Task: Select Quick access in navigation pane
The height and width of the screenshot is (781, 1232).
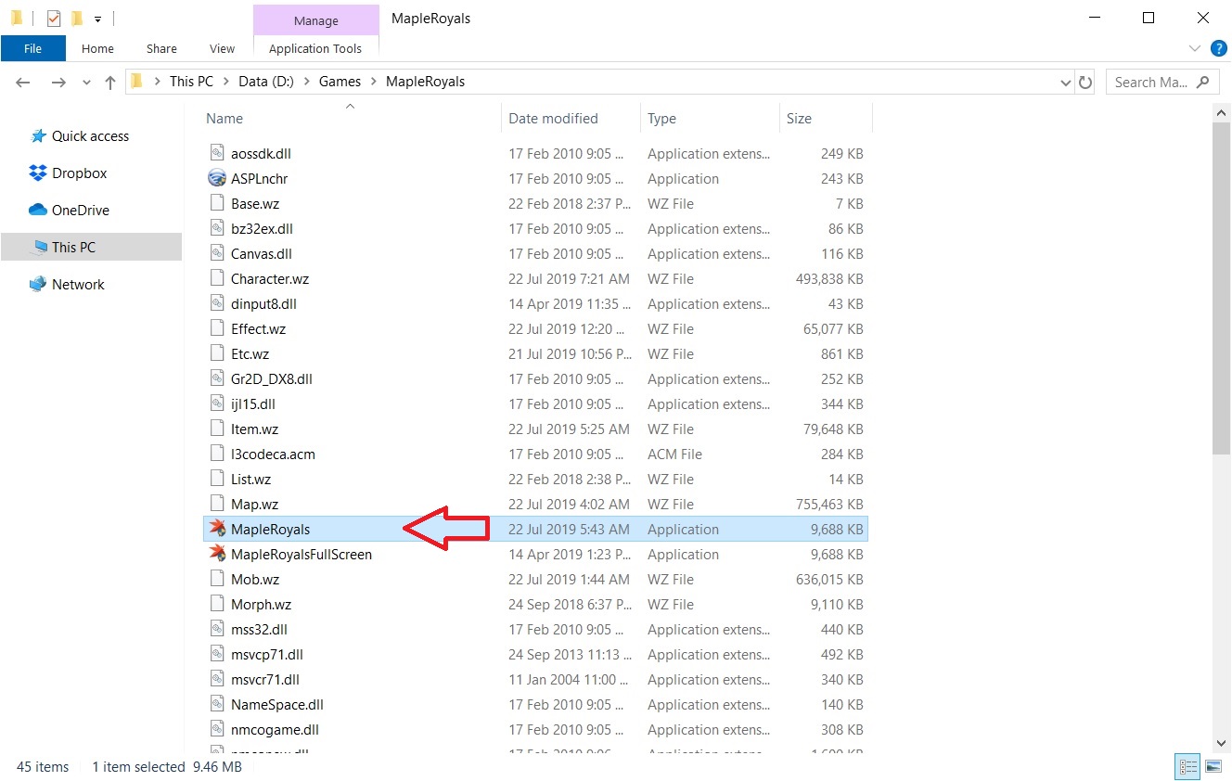Action: click(90, 136)
